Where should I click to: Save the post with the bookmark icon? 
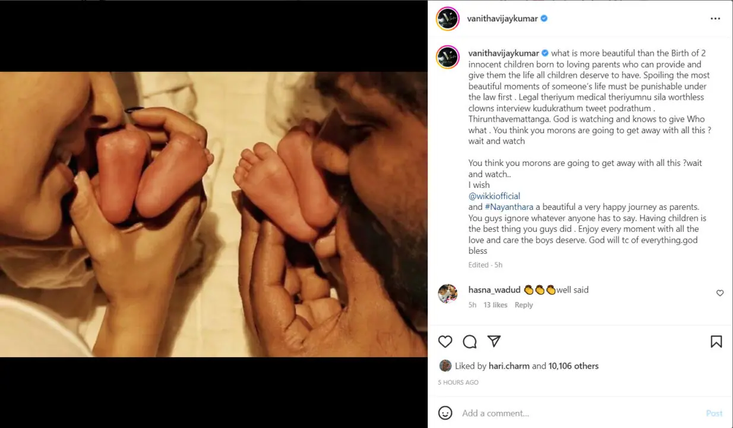click(x=716, y=342)
